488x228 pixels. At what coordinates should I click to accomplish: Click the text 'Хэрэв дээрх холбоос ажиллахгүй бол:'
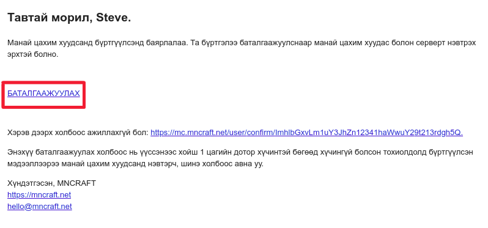[78, 133]
